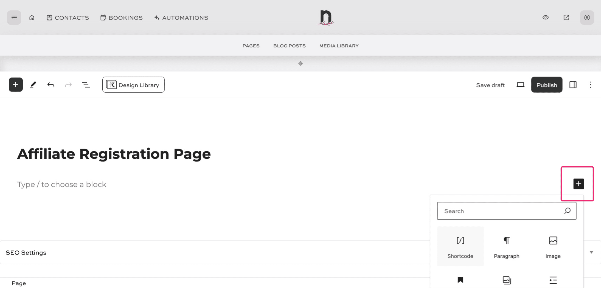Insert a Paragraph block
The height and width of the screenshot is (288, 601).
[x=506, y=246]
